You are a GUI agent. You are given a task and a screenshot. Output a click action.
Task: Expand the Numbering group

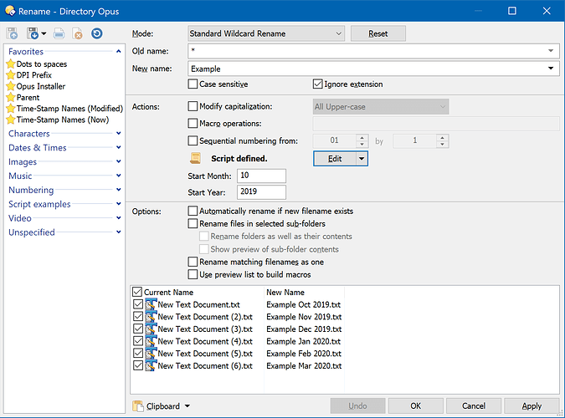click(119, 190)
